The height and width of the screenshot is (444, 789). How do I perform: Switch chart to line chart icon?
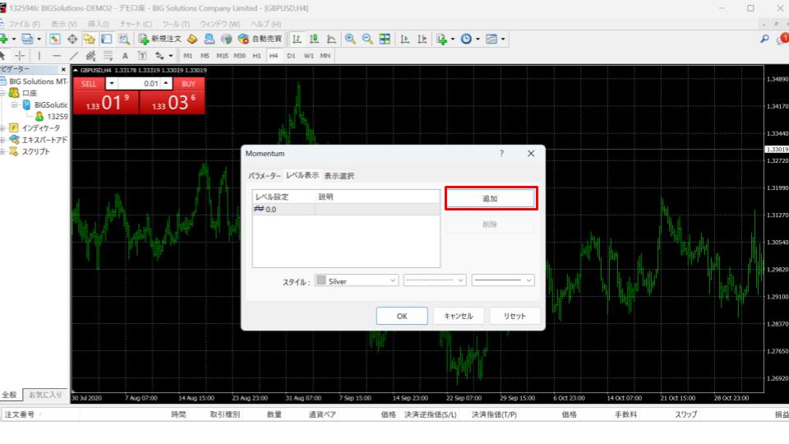point(331,39)
